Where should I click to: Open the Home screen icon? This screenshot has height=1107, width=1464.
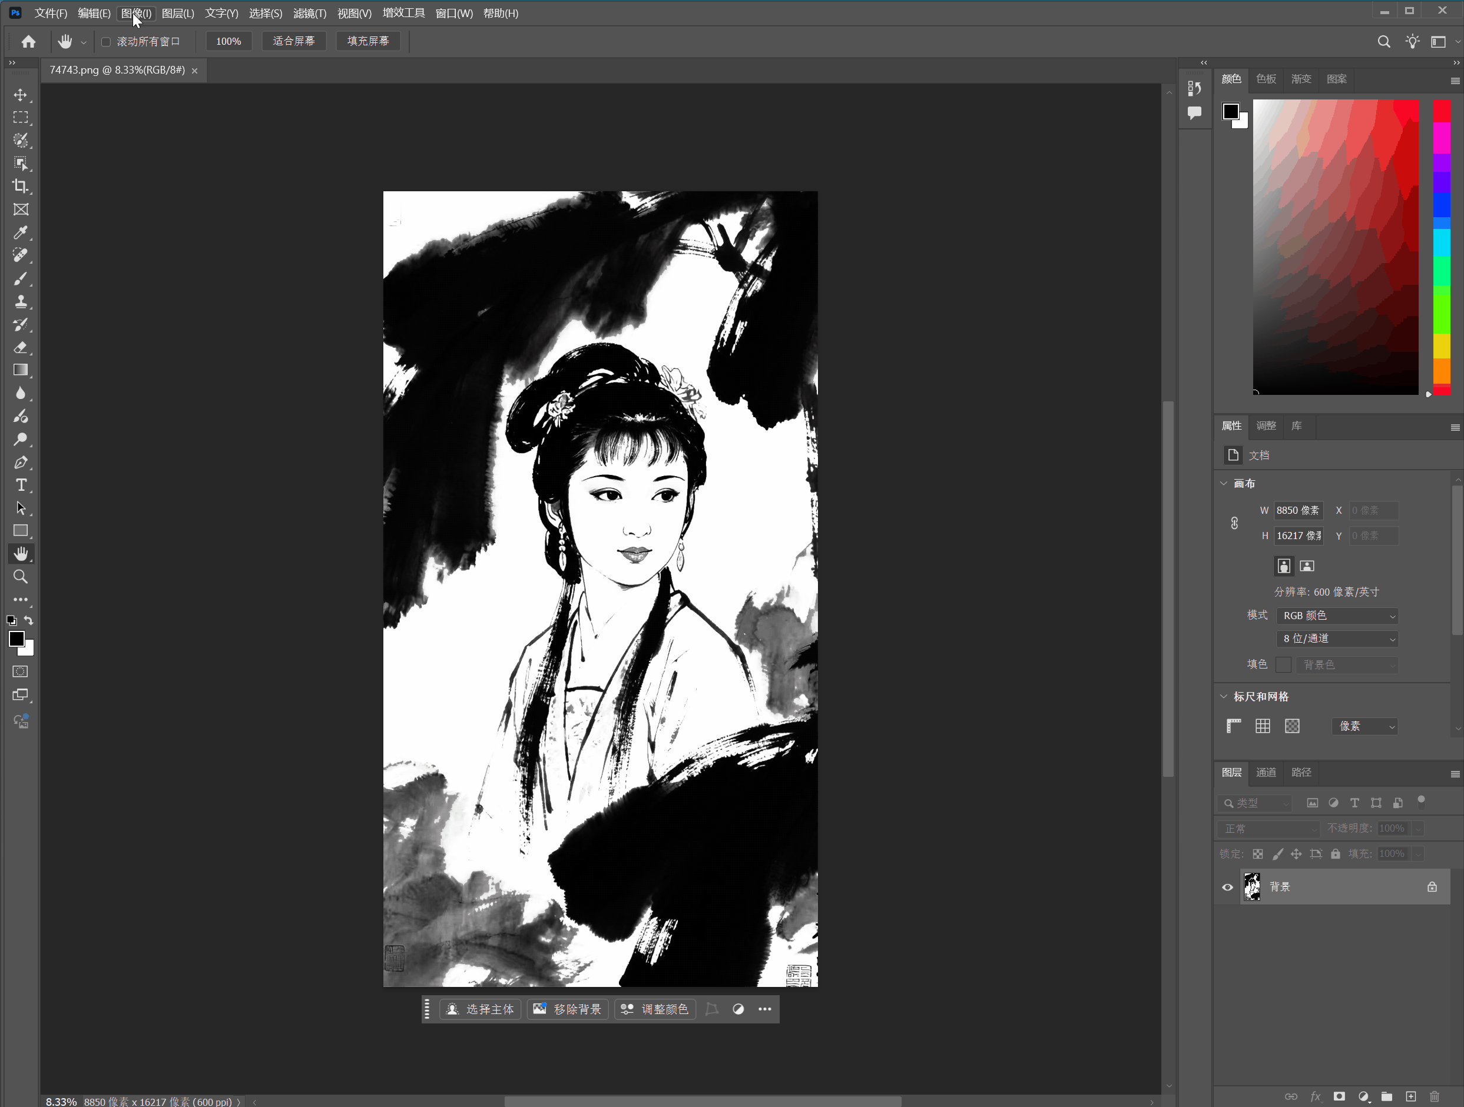(28, 42)
